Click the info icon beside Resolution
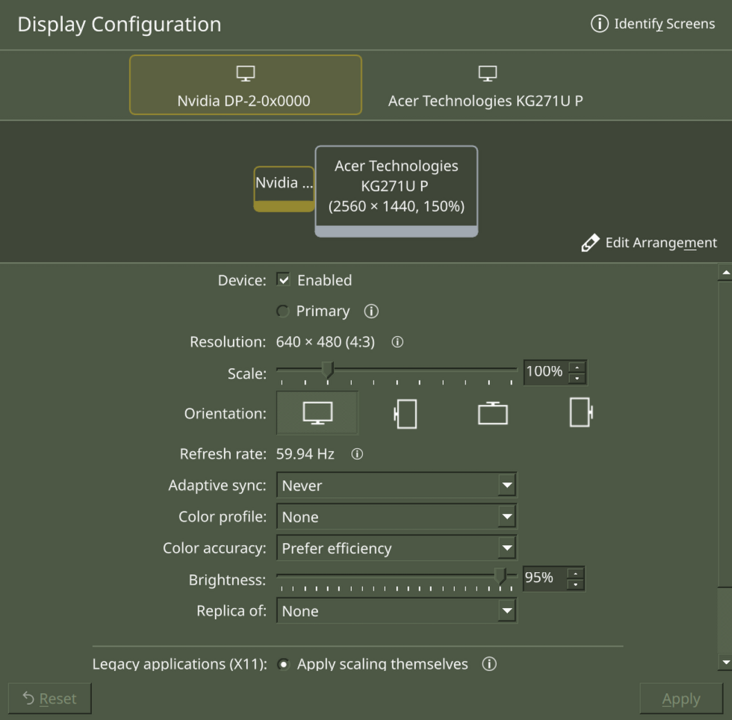The height and width of the screenshot is (720, 732). tap(397, 341)
